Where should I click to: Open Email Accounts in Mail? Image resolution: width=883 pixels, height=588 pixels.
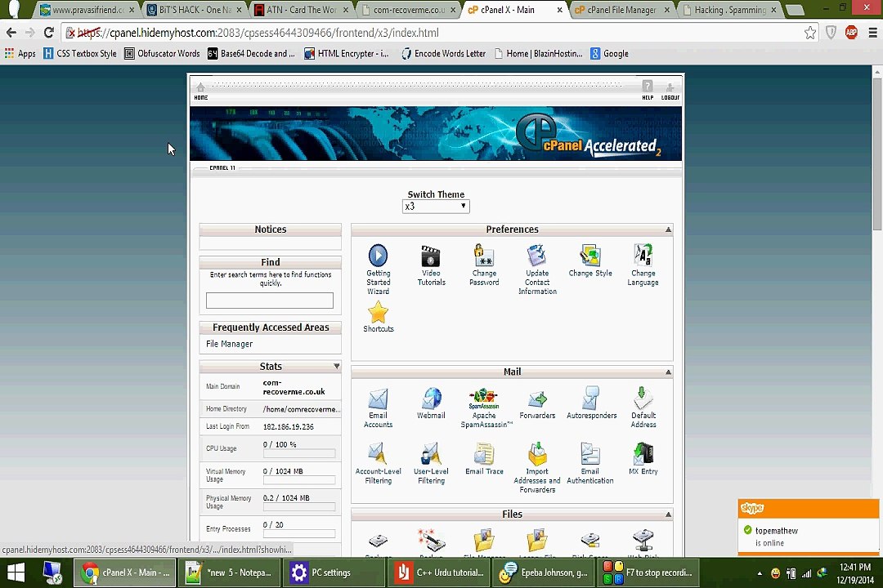(x=378, y=399)
